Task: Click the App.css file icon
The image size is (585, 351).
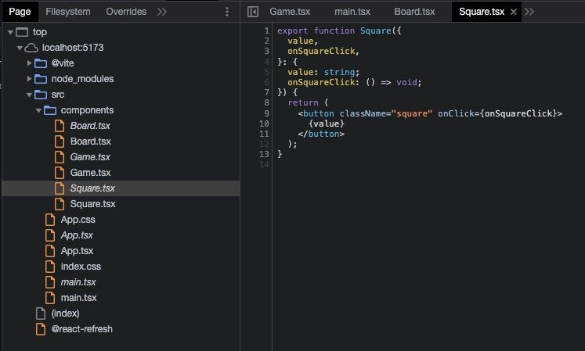Action: tap(50, 220)
